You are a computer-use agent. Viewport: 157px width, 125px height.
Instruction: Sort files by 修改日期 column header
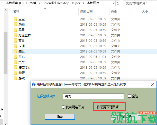86,12
